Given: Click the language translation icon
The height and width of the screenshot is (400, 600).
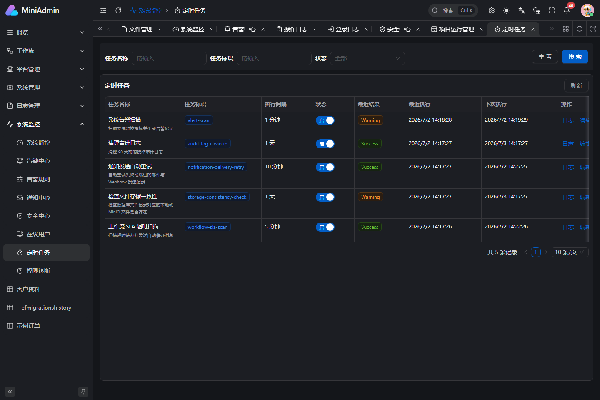Looking at the screenshot, I should 522,10.
